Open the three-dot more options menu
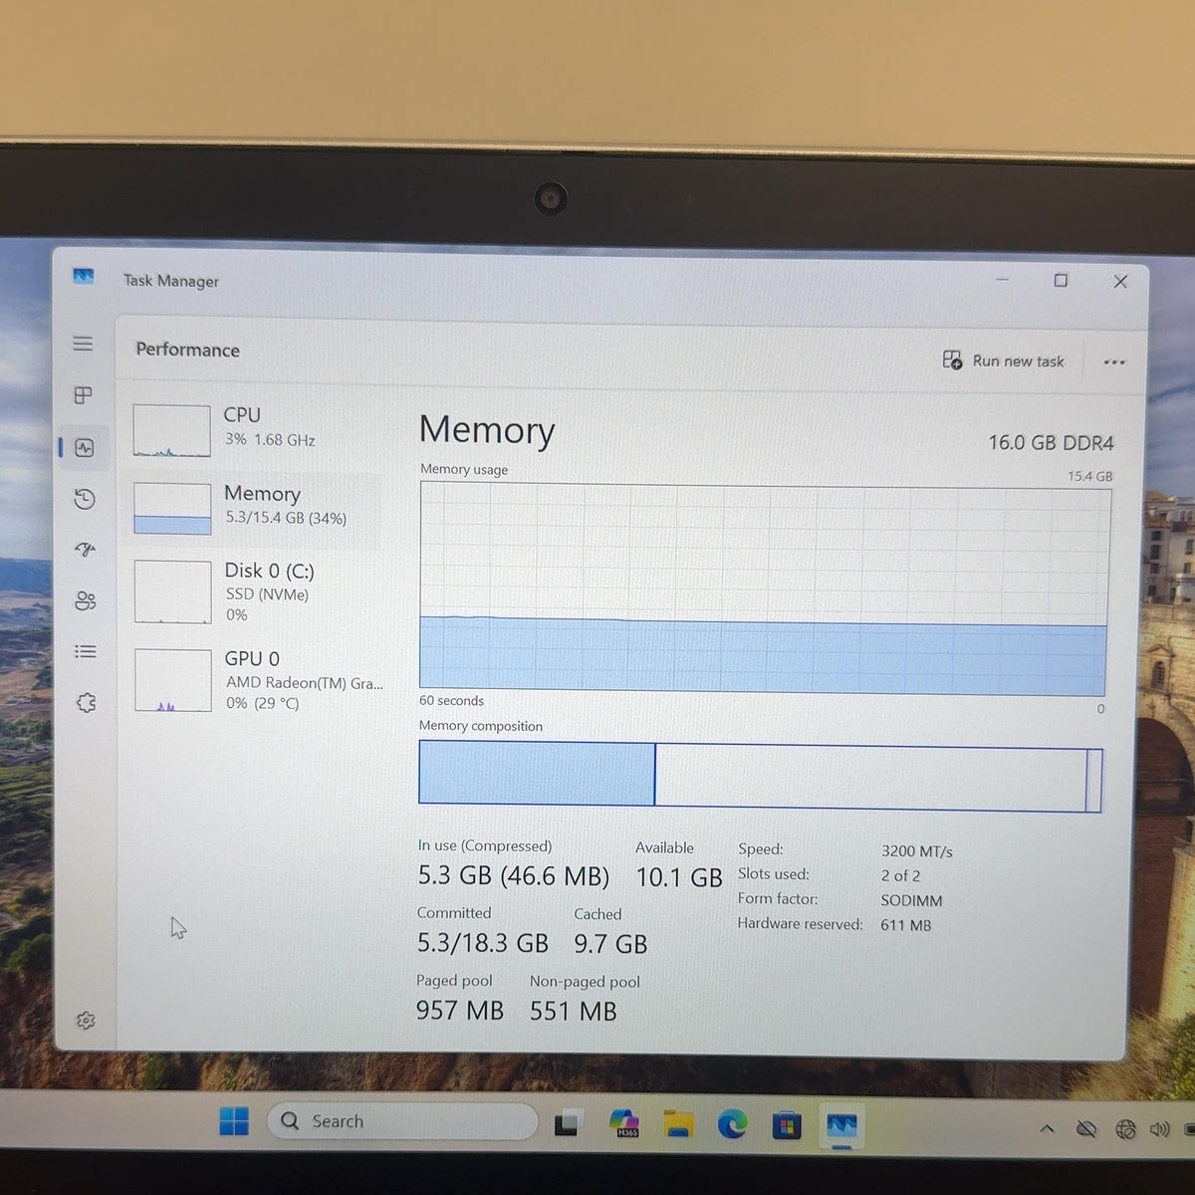1195x1195 pixels. pos(1114,362)
